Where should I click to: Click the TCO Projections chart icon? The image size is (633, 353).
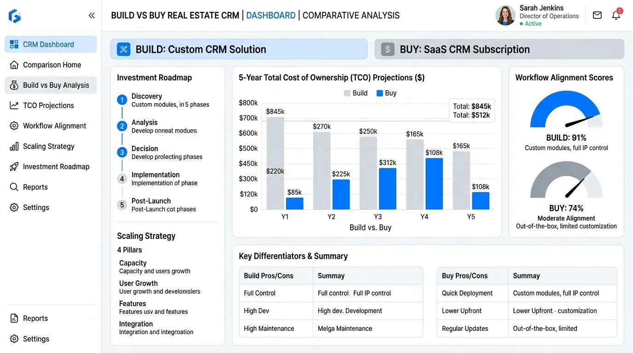pos(14,105)
